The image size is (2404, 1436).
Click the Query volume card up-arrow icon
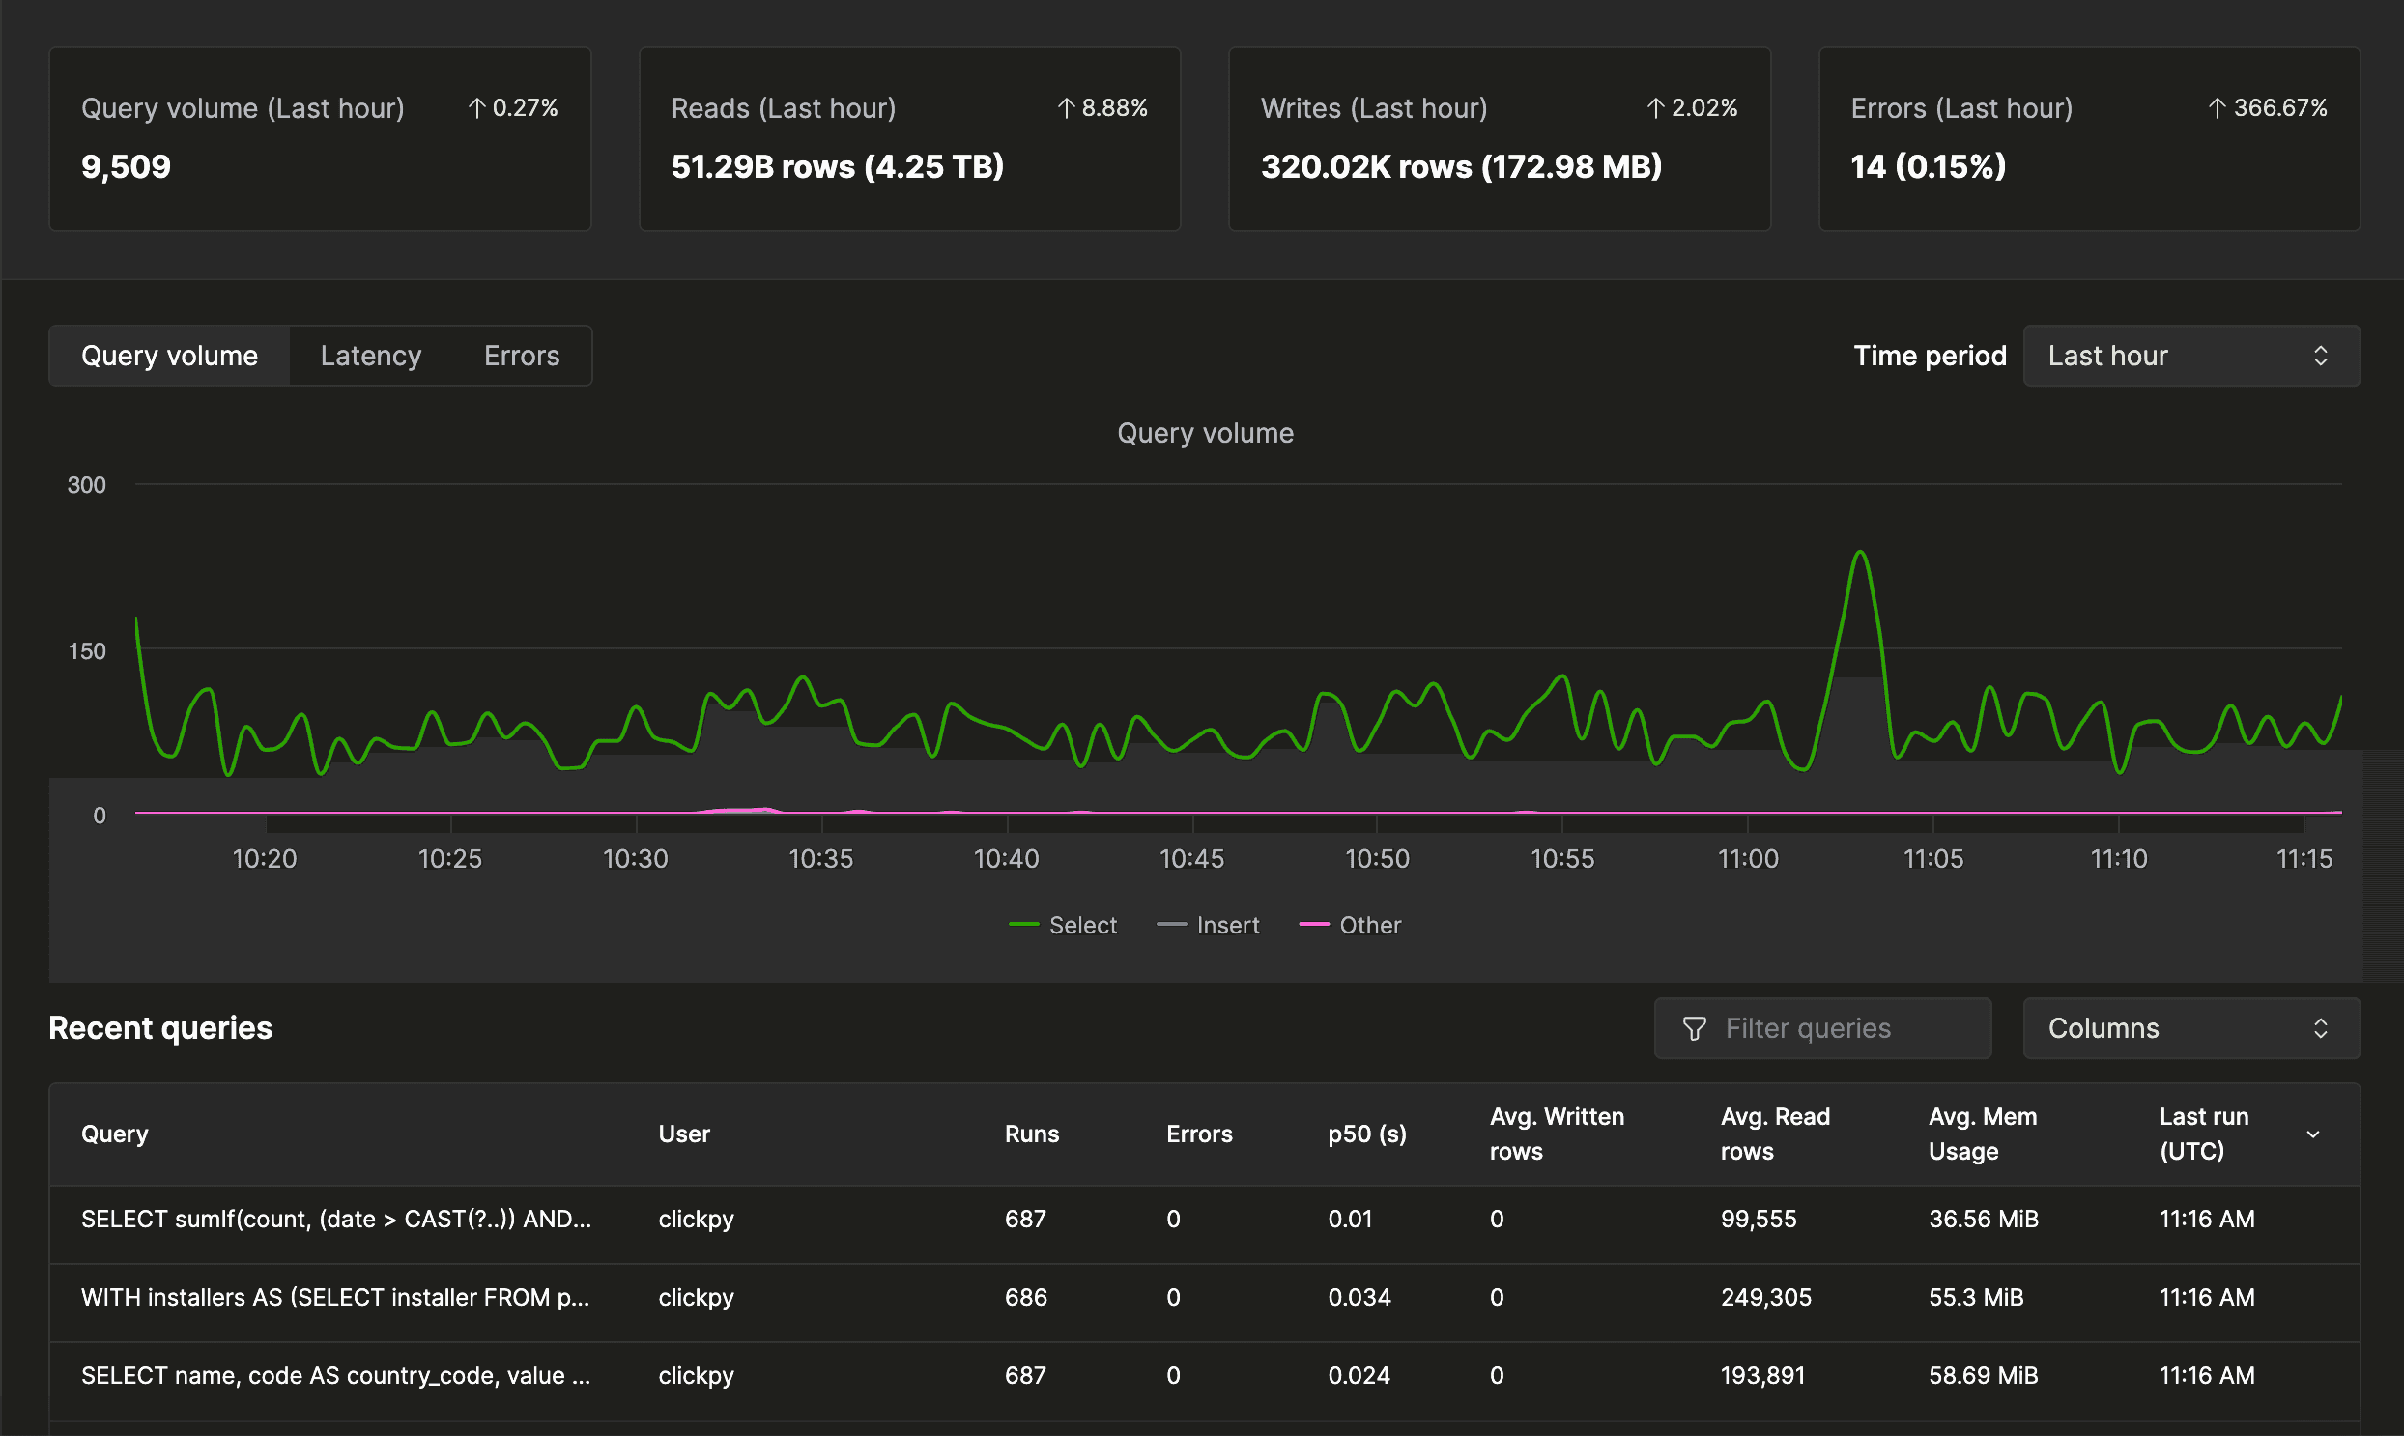tap(477, 108)
